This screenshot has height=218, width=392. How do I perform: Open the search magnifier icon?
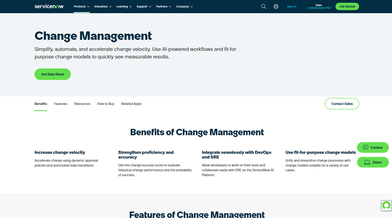[264, 7]
